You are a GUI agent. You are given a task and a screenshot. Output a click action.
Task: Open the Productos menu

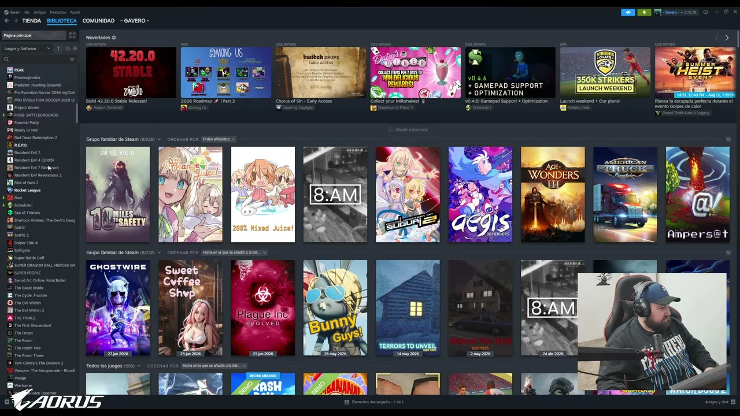click(58, 12)
